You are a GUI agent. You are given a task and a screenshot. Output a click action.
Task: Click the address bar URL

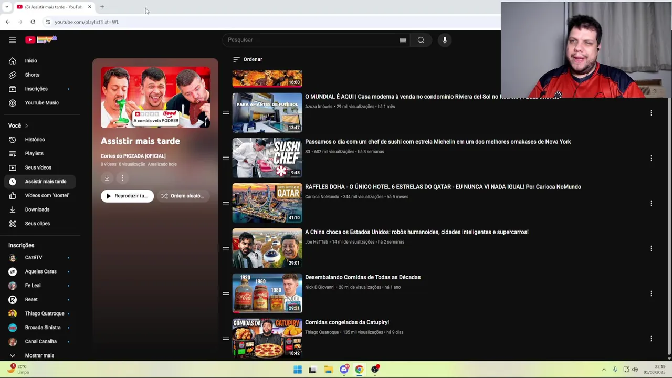click(x=87, y=22)
